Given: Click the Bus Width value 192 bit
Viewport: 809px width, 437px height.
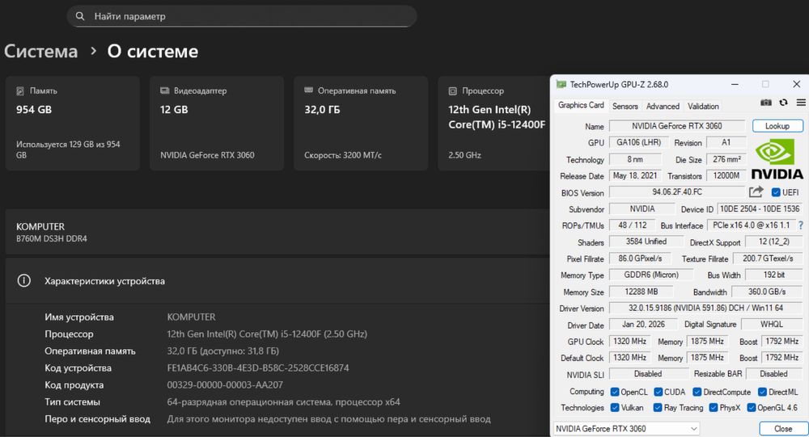Looking at the screenshot, I should pos(774,275).
